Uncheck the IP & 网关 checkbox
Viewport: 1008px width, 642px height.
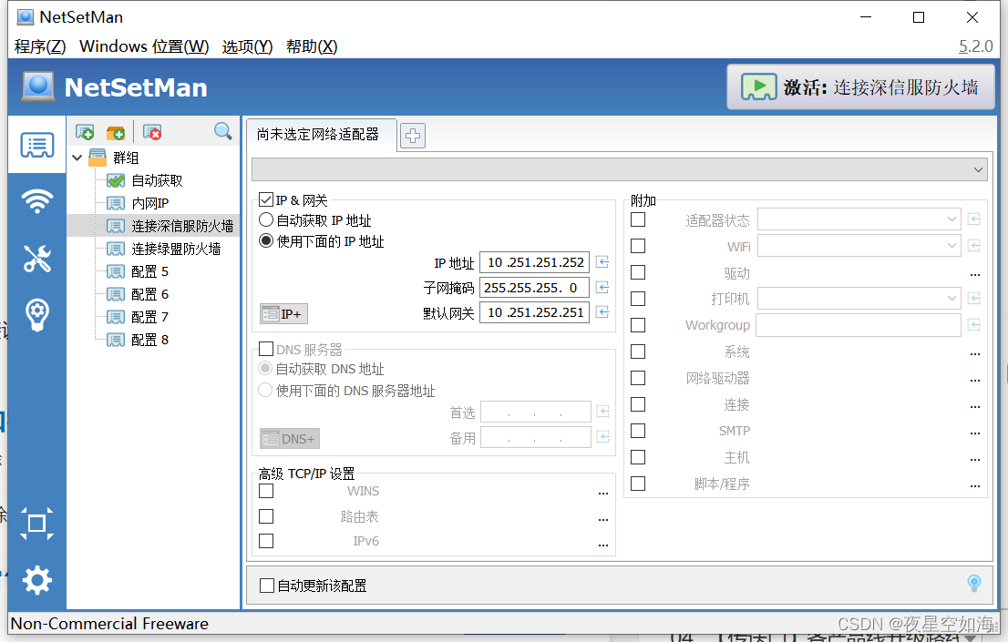tap(266, 199)
